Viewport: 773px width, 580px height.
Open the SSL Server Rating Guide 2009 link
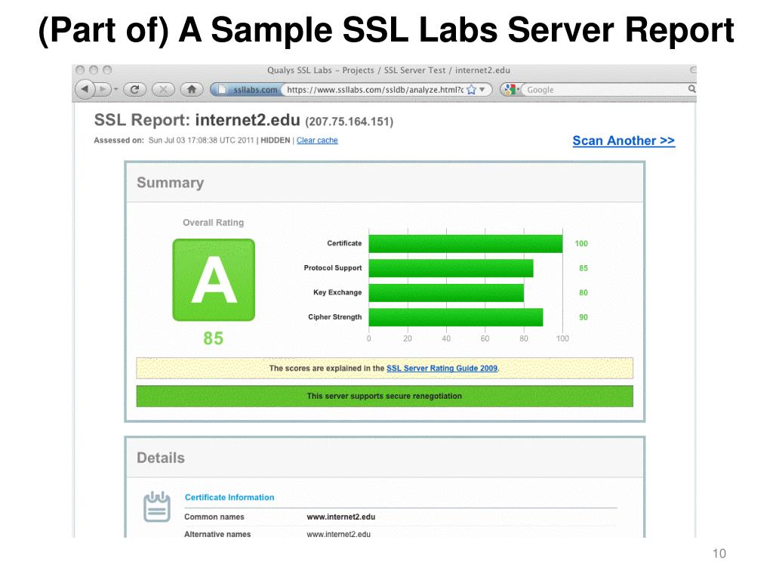[x=442, y=369]
